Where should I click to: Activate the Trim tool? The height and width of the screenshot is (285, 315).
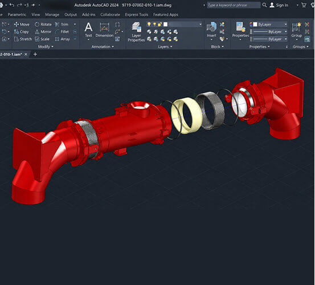click(62, 25)
